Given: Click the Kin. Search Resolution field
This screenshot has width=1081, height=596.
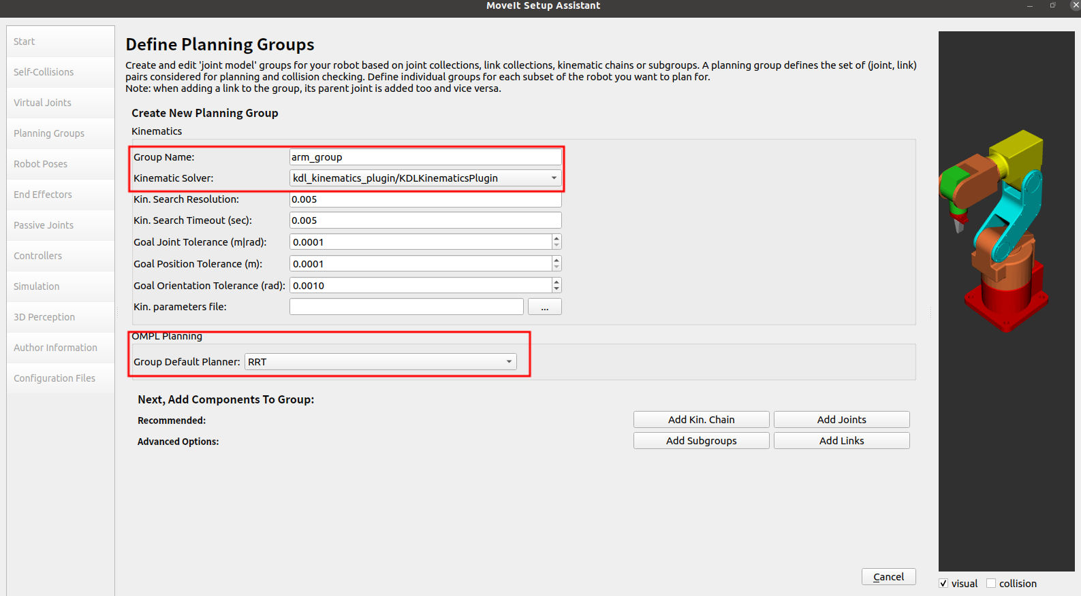Looking at the screenshot, I should click(x=426, y=199).
